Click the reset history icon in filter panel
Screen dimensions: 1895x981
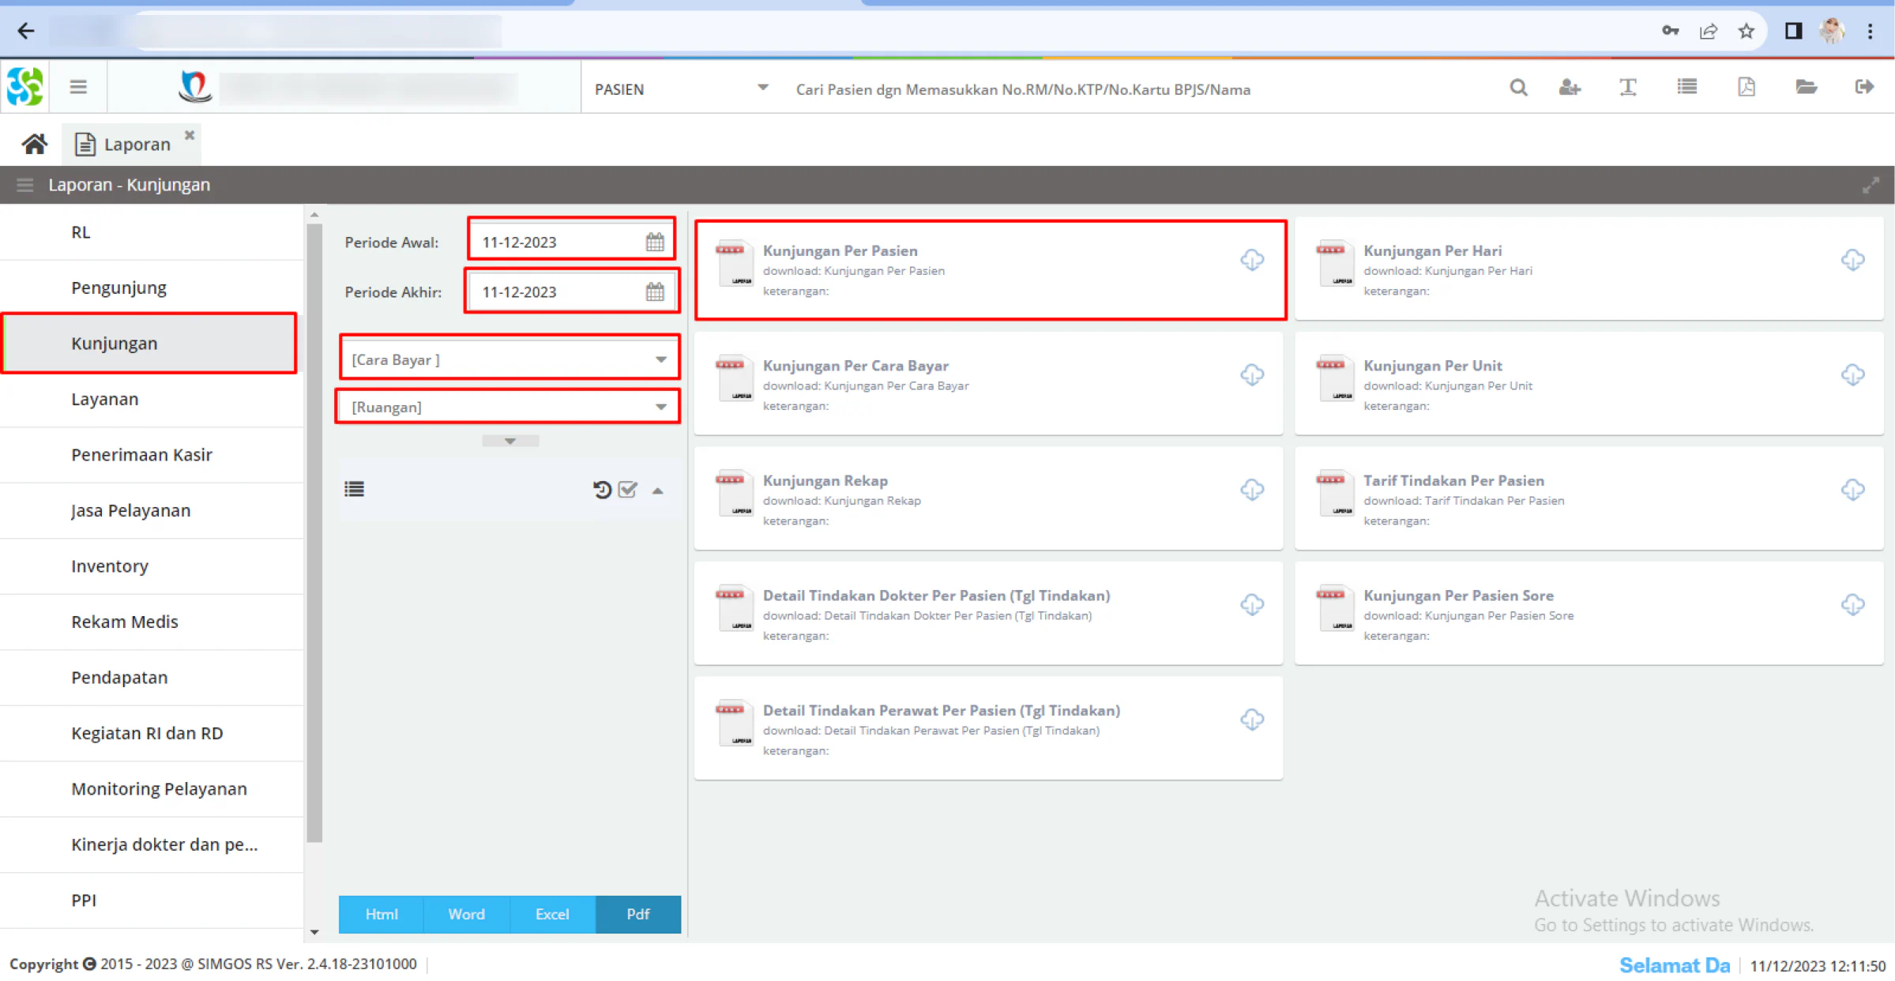[602, 490]
